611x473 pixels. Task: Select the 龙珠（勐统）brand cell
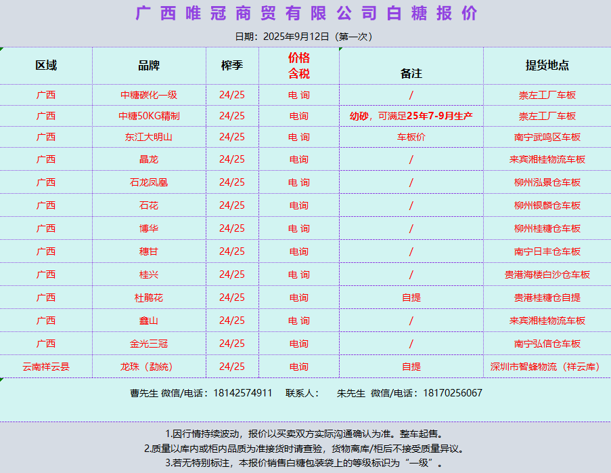149,367
